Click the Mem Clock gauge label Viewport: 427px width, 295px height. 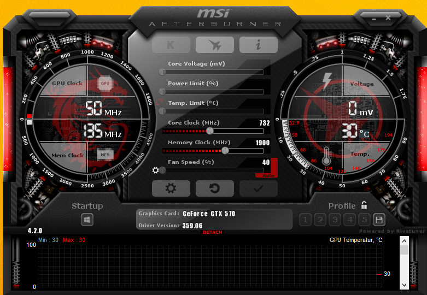point(68,155)
